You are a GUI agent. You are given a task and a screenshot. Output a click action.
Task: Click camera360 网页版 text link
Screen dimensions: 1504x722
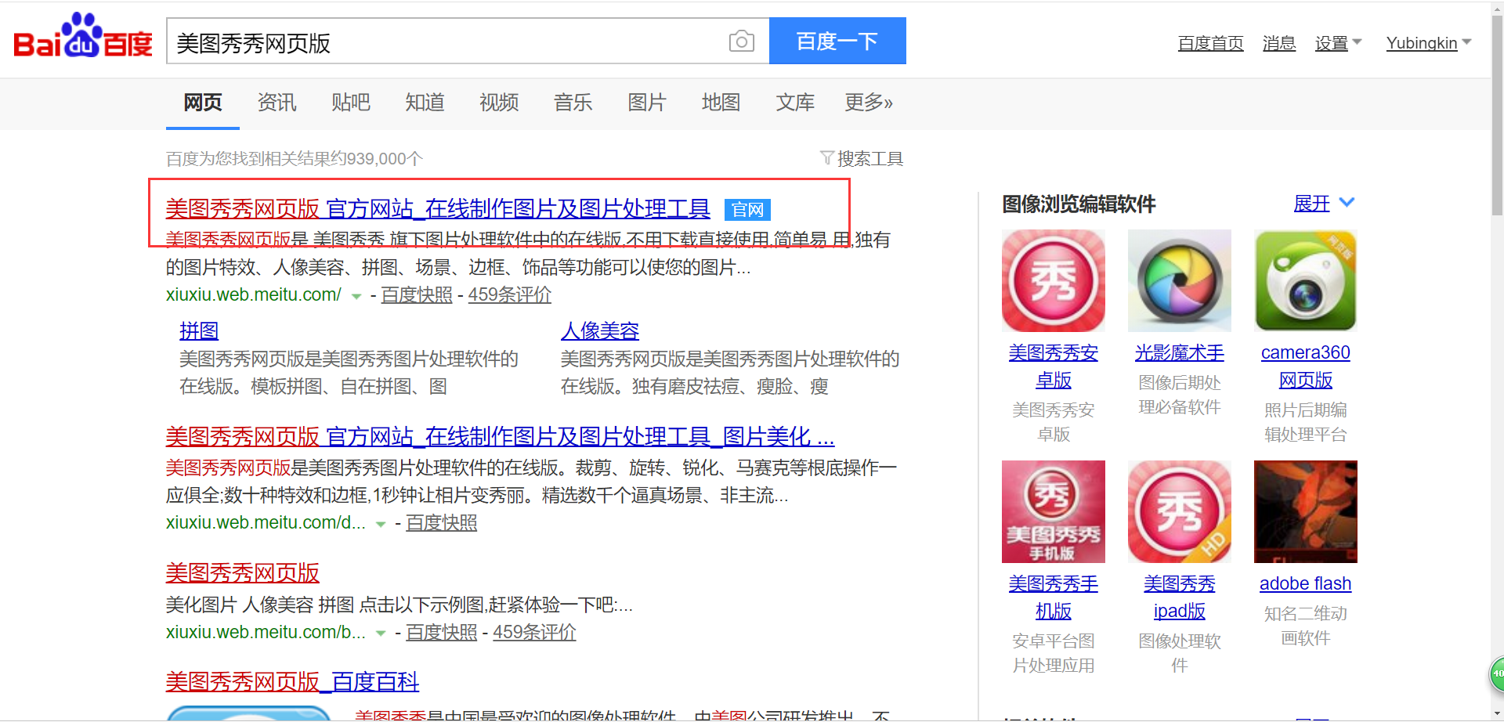(1306, 366)
